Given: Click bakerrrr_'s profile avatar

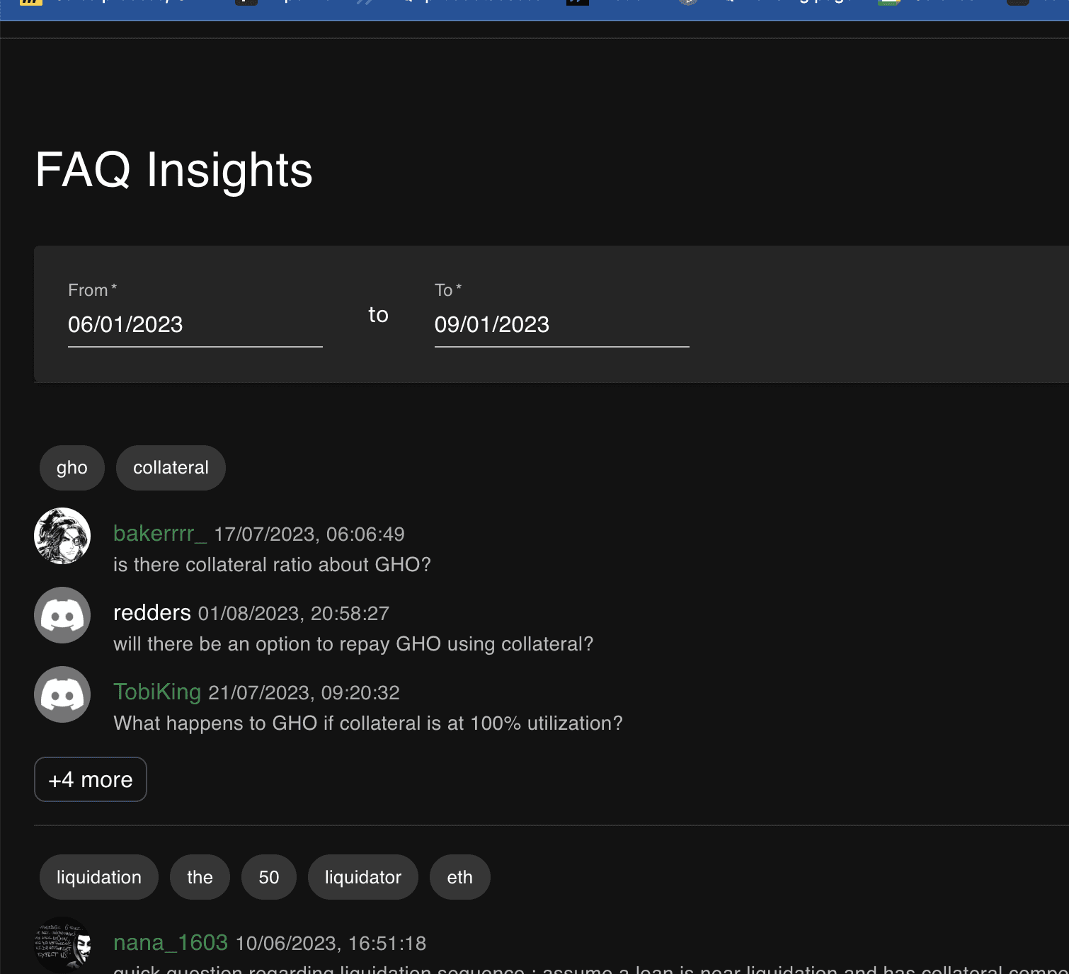Looking at the screenshot, I should pyautogui.click(x=62, y=536).
